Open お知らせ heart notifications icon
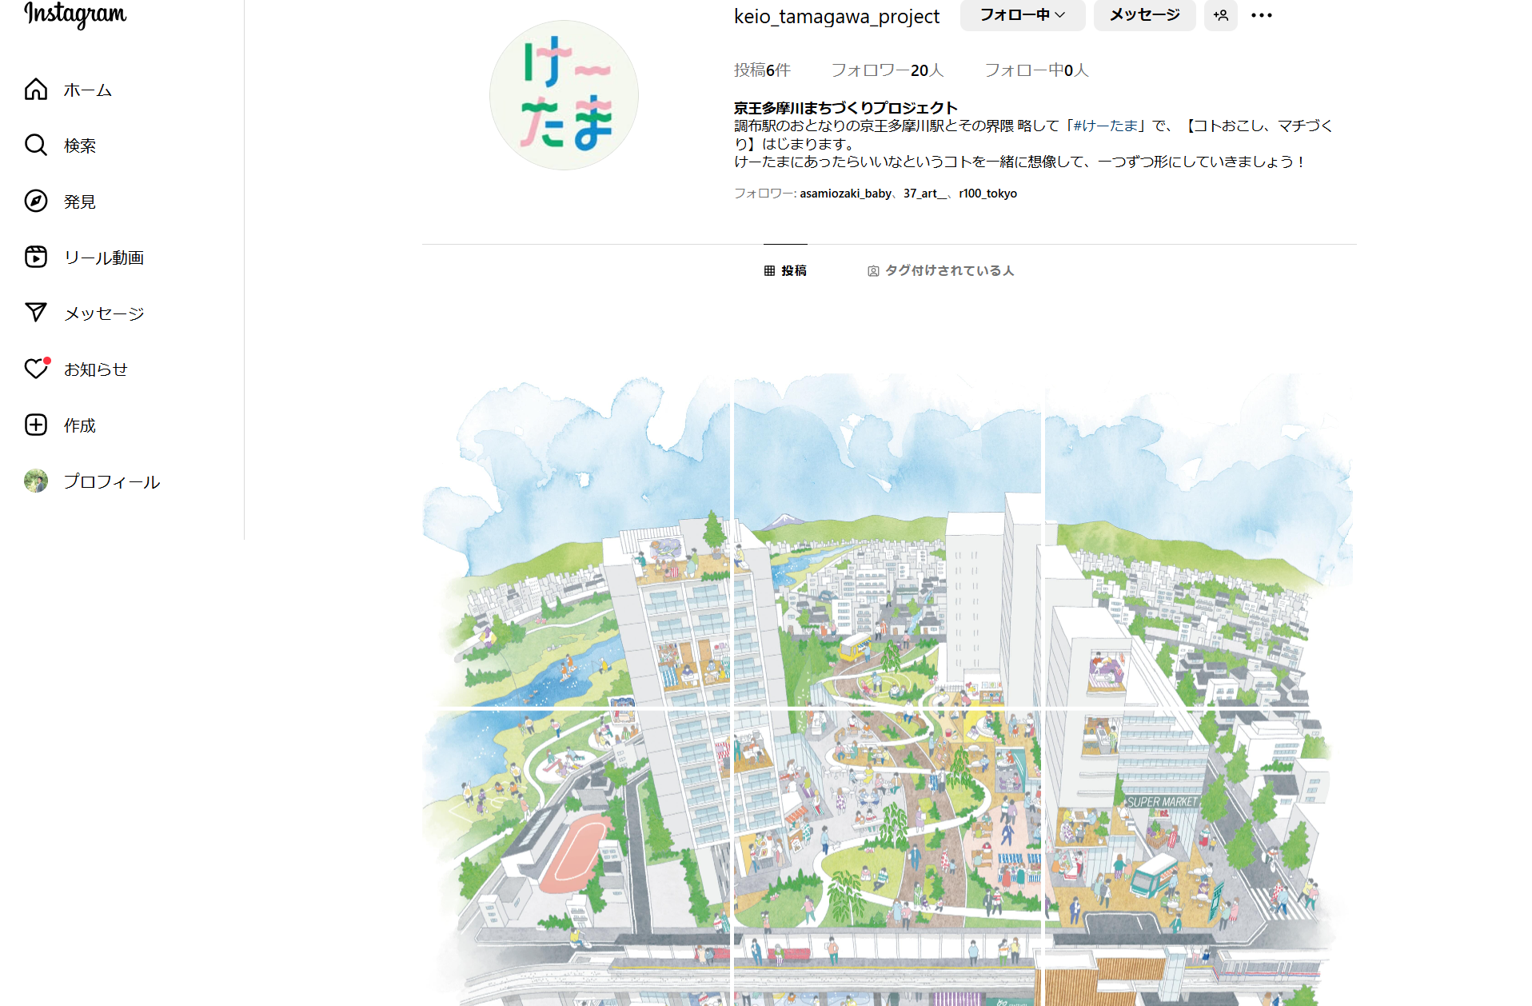This screenshot has height=1006, width=1532. [x=36, y=369]
